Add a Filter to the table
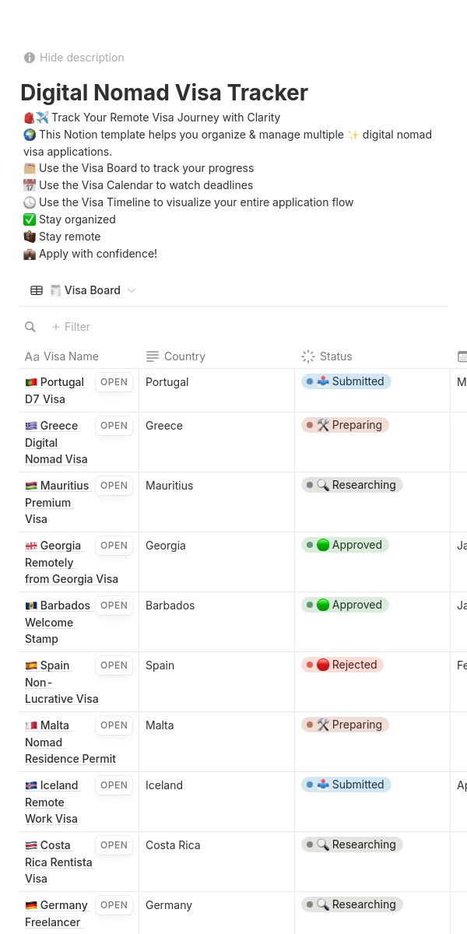Image resolution: width=467 pixels, height=934 pixels. click(x=71, y=327)
